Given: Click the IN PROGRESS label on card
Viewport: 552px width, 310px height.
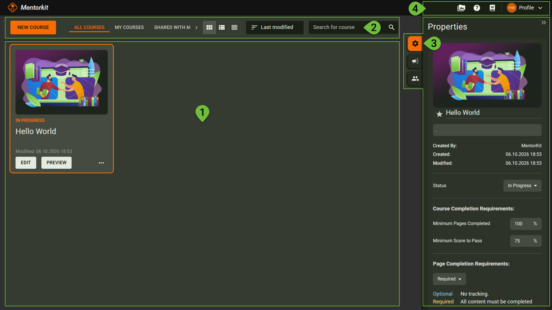Looking at the screenshot, I should (x=30, y=120).
